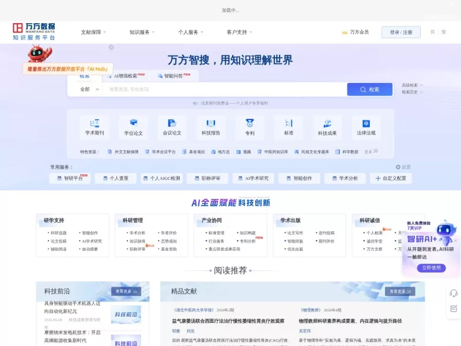Switch to the 智能问答 tab
The width and height of the screenshot is (461, 346).
tap(174, 76)
